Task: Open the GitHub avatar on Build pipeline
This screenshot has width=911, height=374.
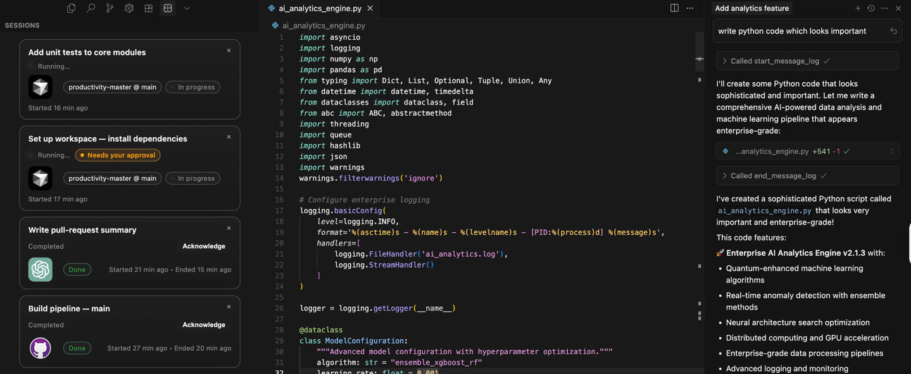Action: (41, 348)
